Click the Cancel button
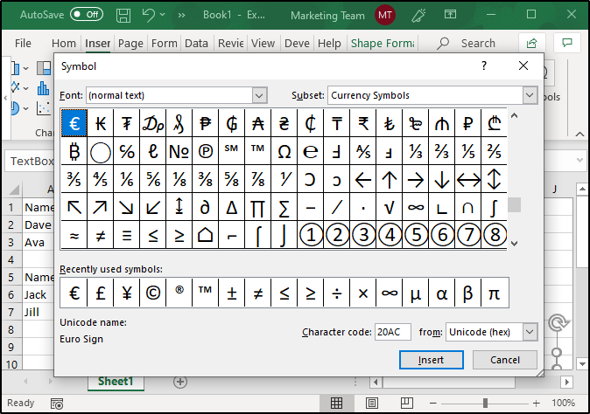 504,360
